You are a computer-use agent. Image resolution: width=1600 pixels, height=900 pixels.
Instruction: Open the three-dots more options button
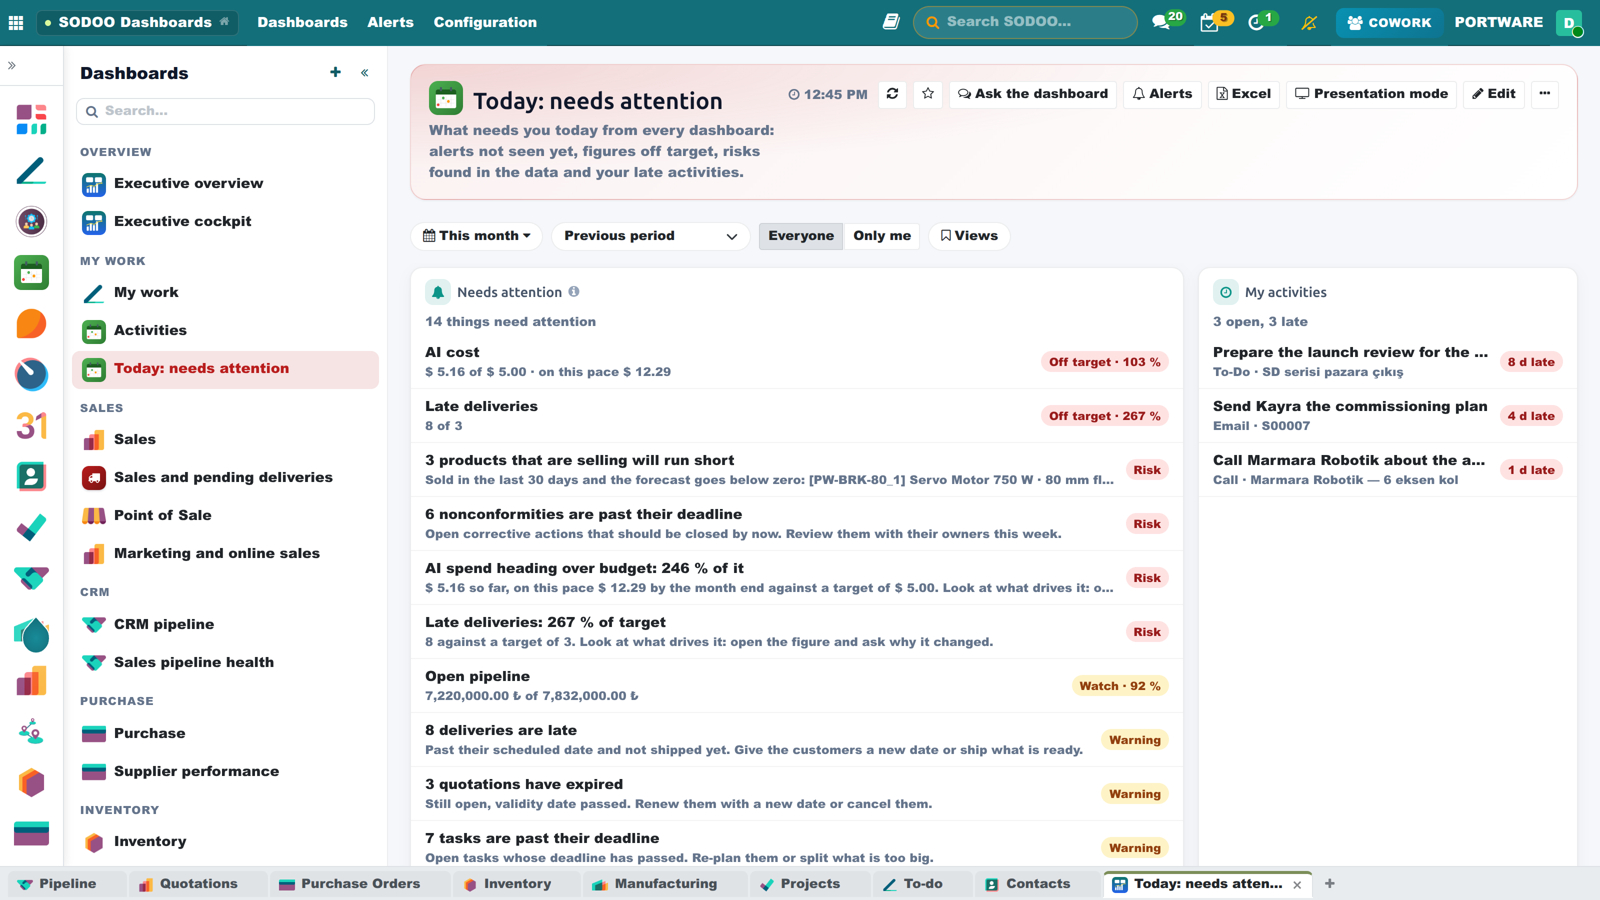coord(1544,94)
